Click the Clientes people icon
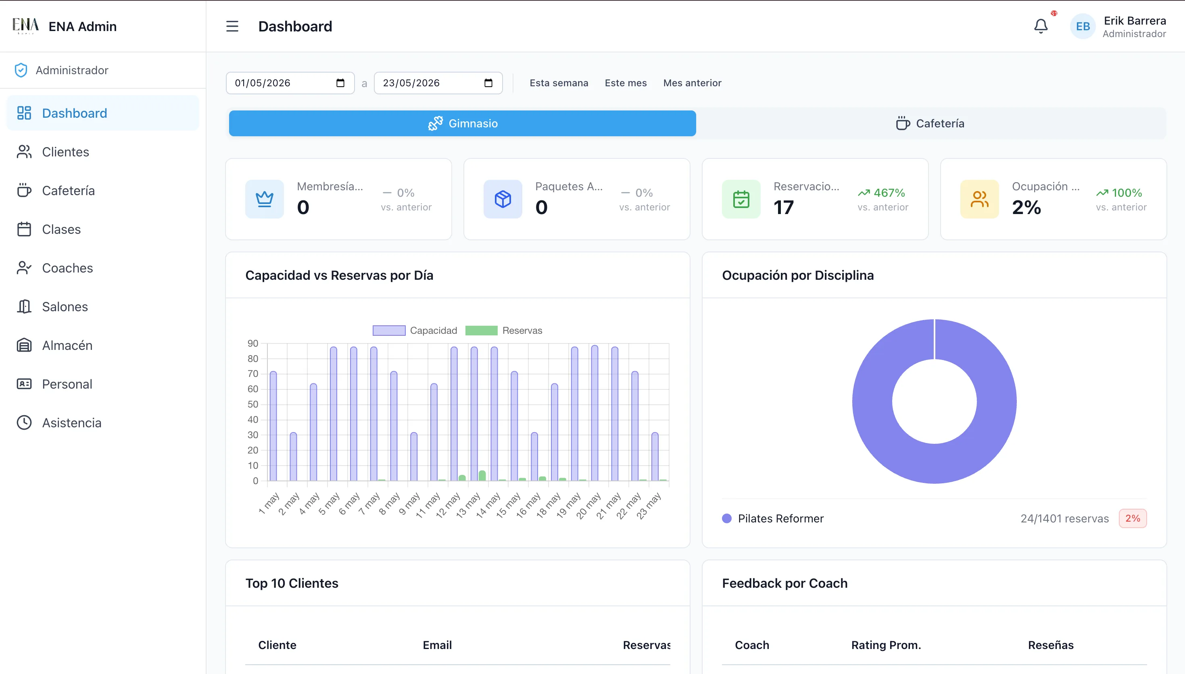The height and width of the screenshot is (674, 1185). coord(24,152)
